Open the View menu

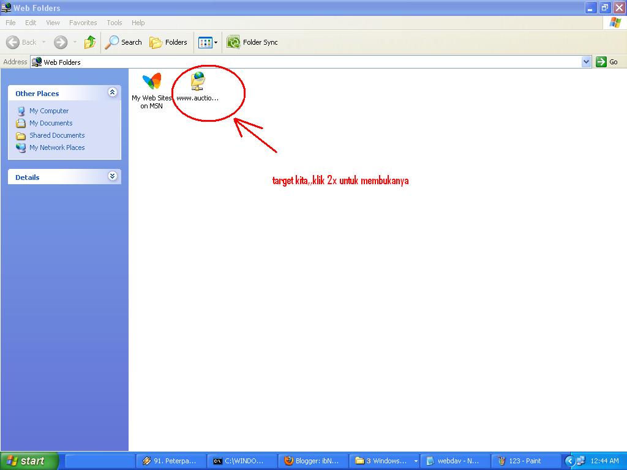53,23
